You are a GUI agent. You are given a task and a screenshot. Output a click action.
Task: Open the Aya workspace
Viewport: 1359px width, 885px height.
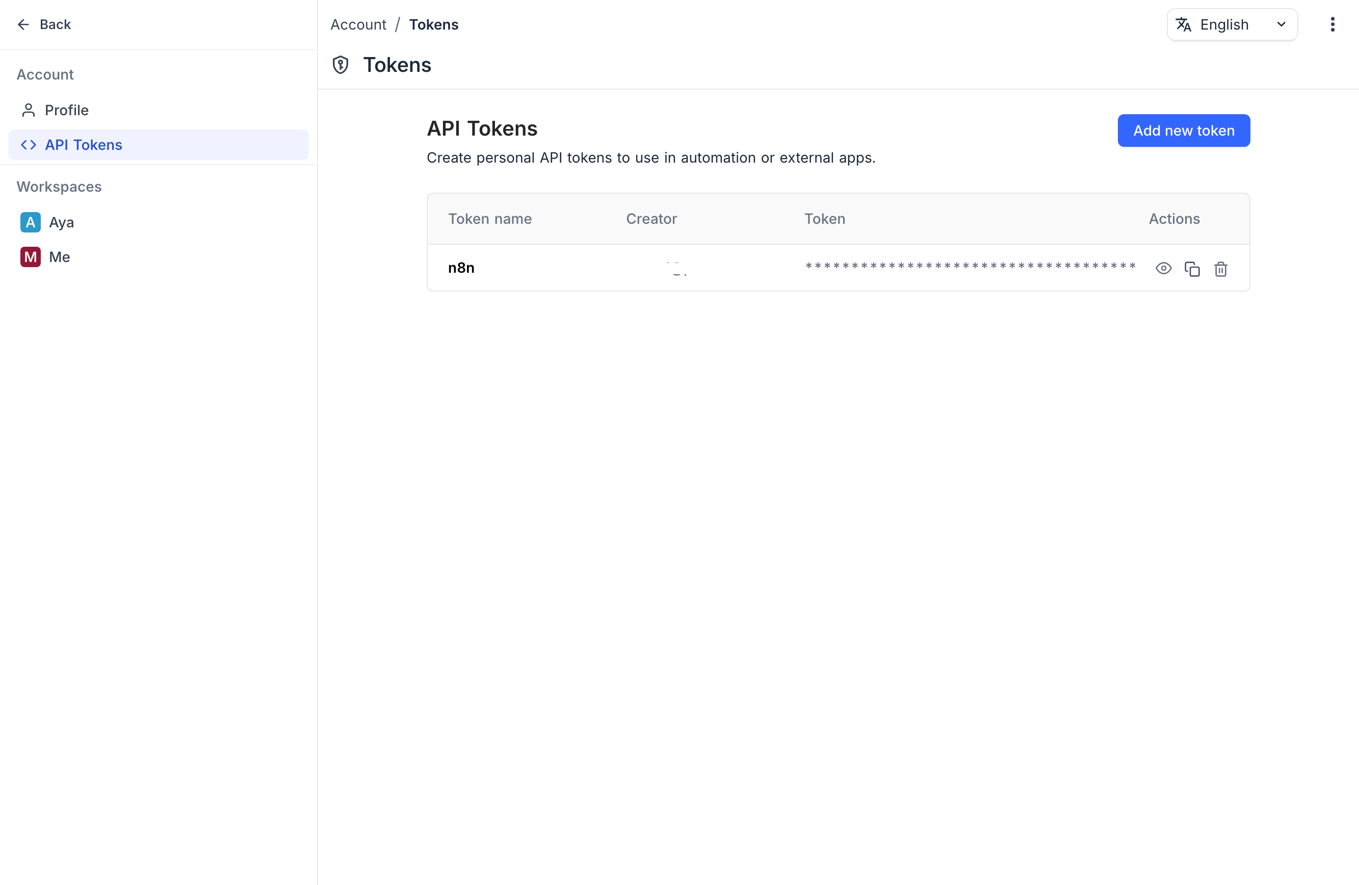(62, 222)
